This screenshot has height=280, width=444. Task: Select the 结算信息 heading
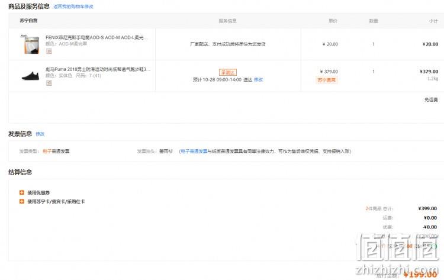20,172
